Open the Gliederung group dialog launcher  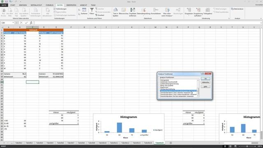[x=229, y=18]
